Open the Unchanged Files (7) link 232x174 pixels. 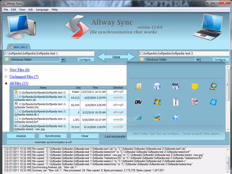pyautogui.click(x=24, y=77)
